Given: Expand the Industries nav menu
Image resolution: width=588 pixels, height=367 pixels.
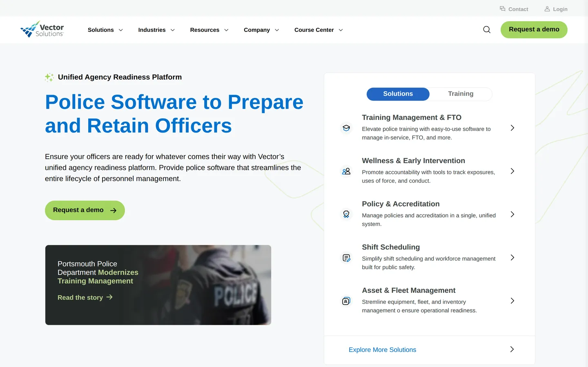Looking at the screenshot, I should [156, 30].
